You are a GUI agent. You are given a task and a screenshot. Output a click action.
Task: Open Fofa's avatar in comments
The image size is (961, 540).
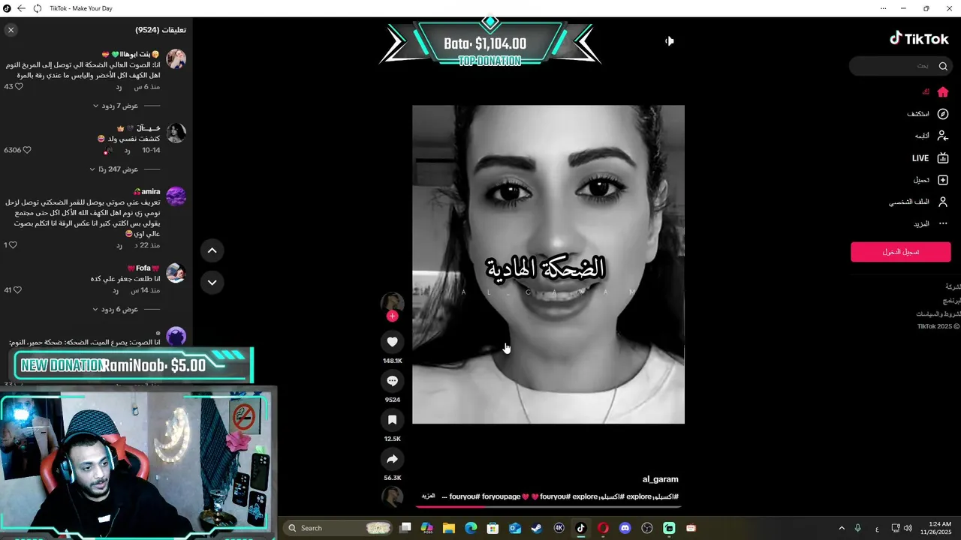tap(176, 273)
